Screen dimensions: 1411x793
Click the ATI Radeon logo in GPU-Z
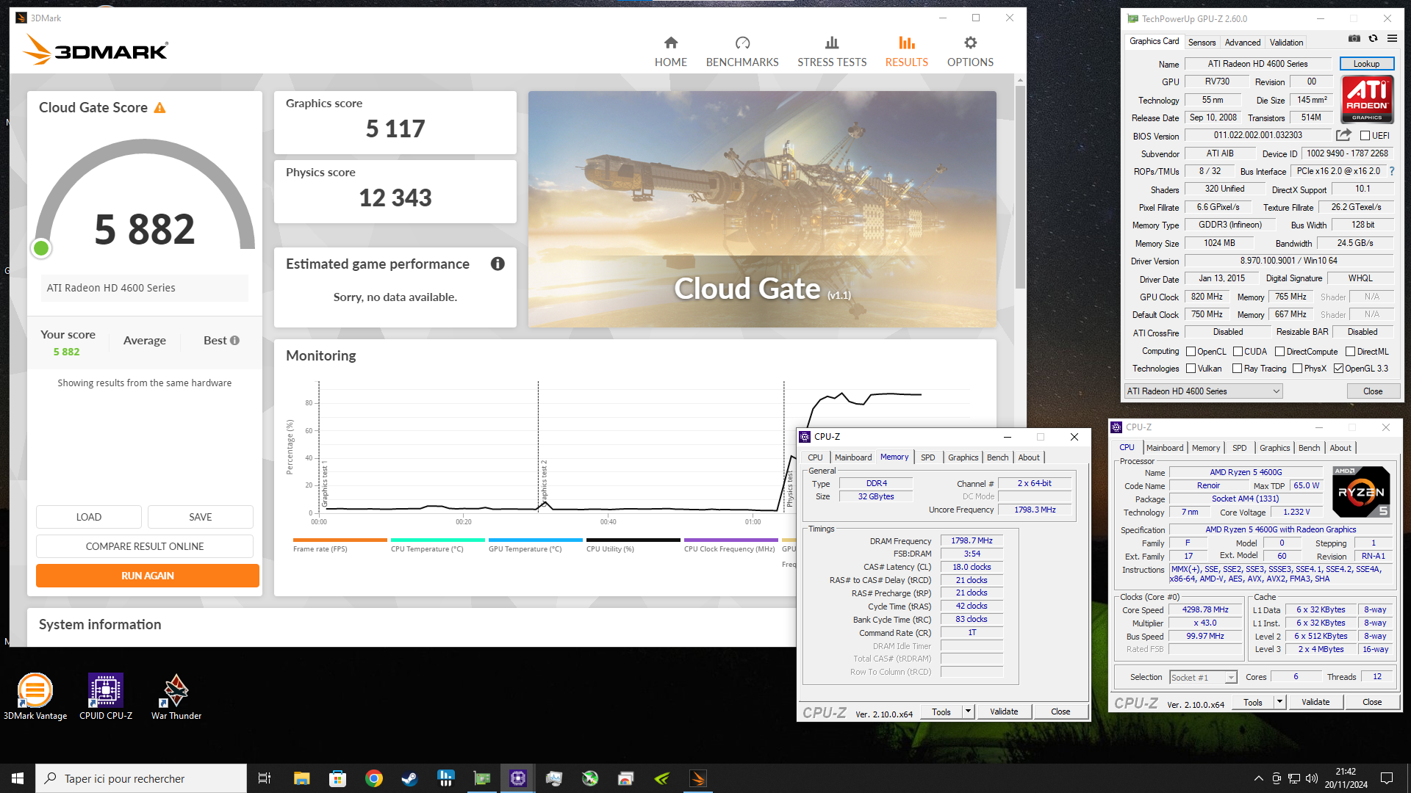(1367, 99)
